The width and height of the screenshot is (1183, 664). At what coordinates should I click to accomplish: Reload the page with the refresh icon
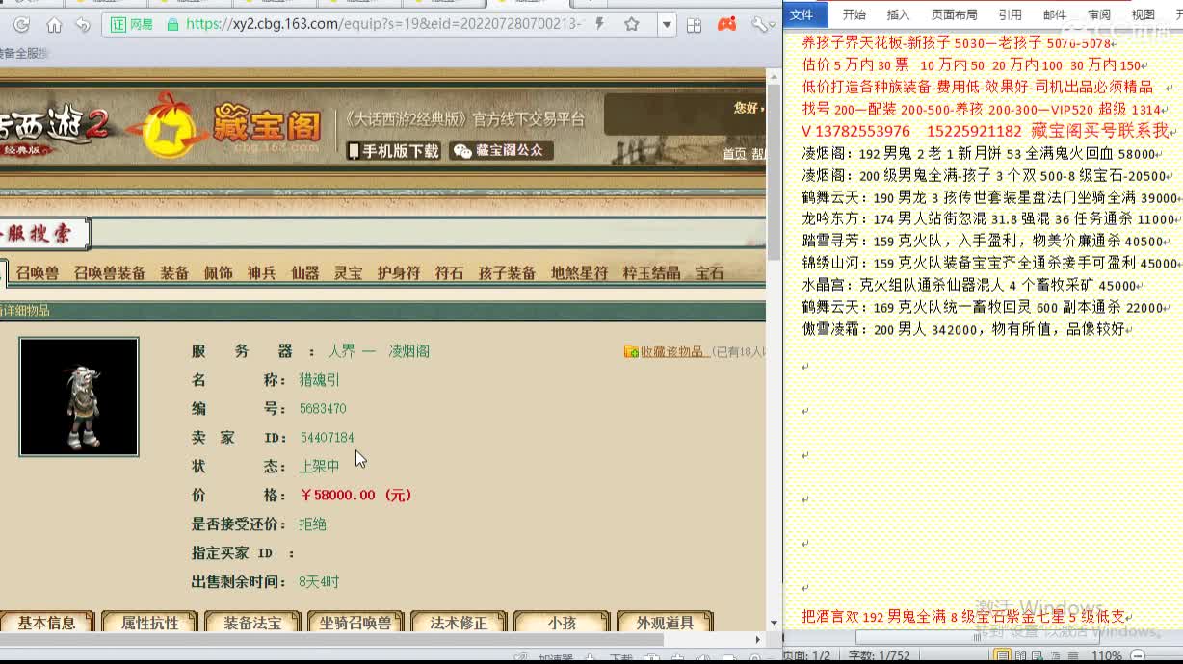click(21, 25)
